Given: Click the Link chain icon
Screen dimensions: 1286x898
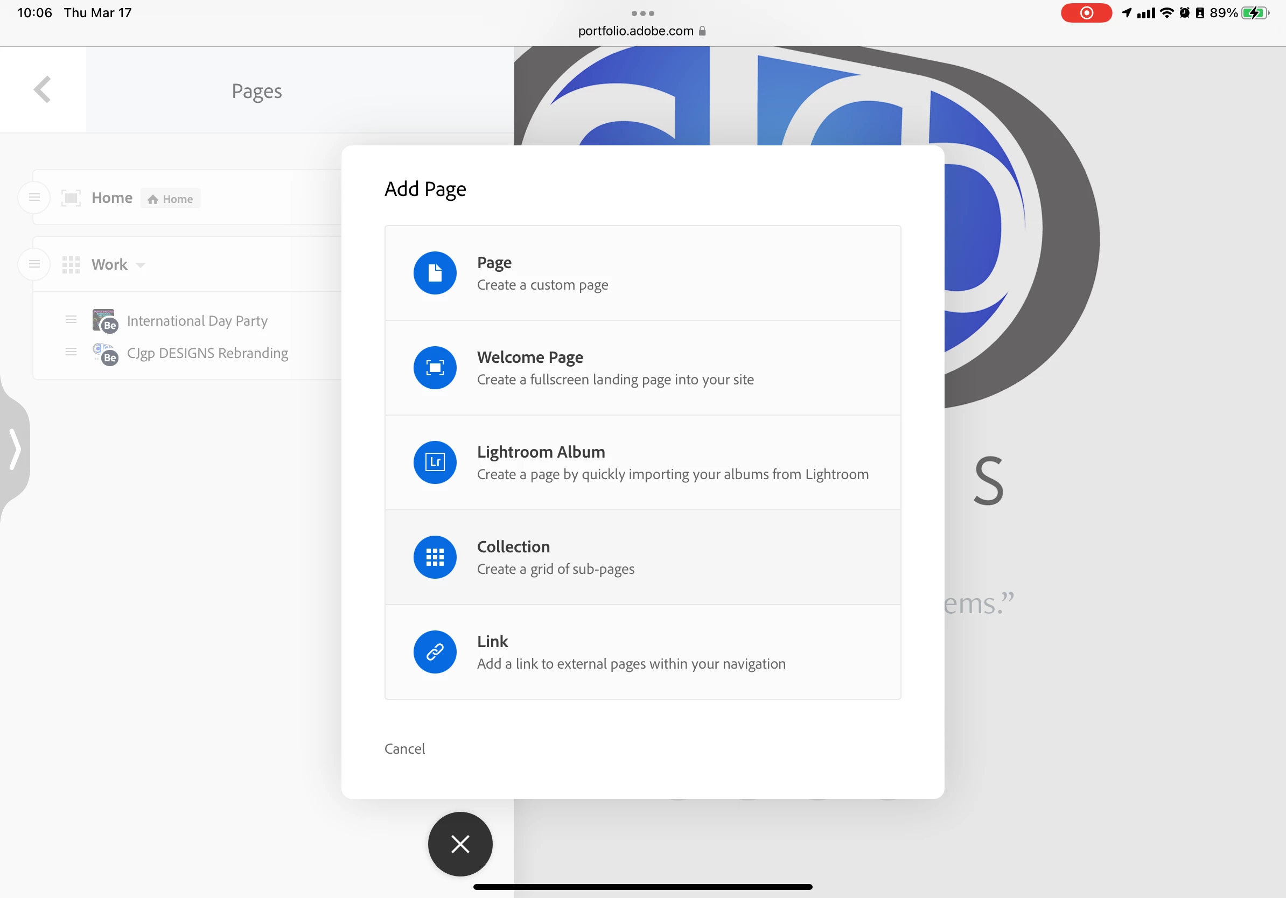Looking at the screenshot, I should coord(435,651).
